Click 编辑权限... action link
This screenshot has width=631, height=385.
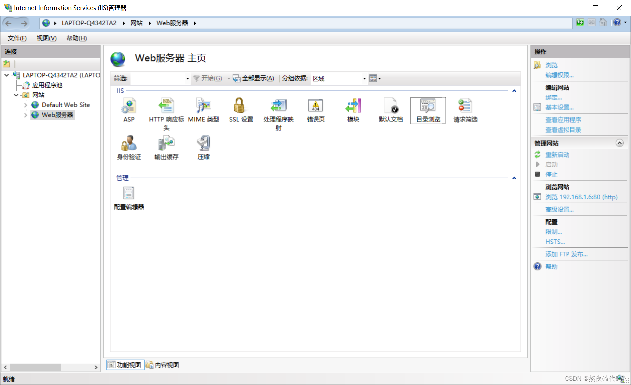560,75
